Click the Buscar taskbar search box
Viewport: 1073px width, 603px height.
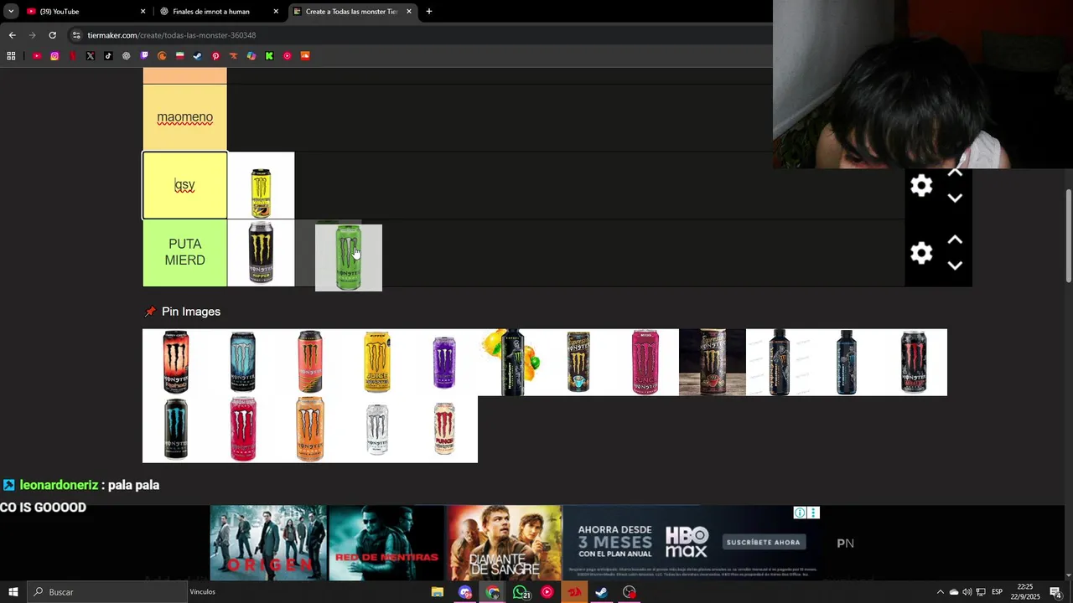107,592
